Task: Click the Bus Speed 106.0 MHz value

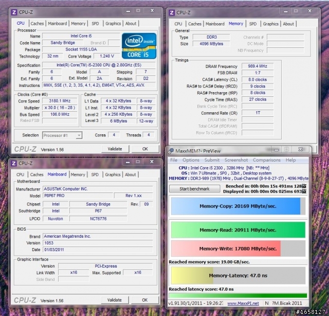Action: [x=60, y=114]
